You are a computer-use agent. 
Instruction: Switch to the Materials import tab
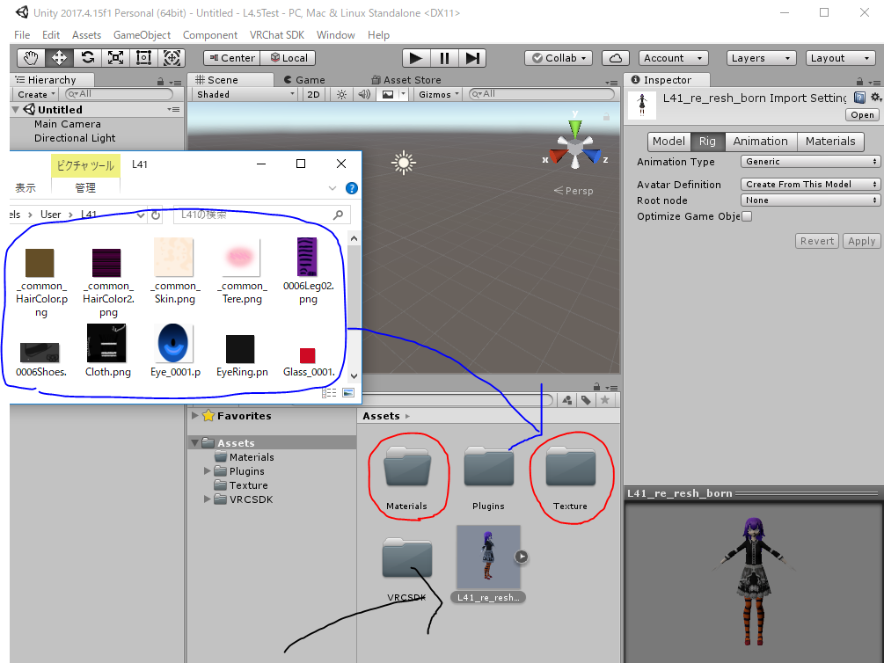(830, 142)
